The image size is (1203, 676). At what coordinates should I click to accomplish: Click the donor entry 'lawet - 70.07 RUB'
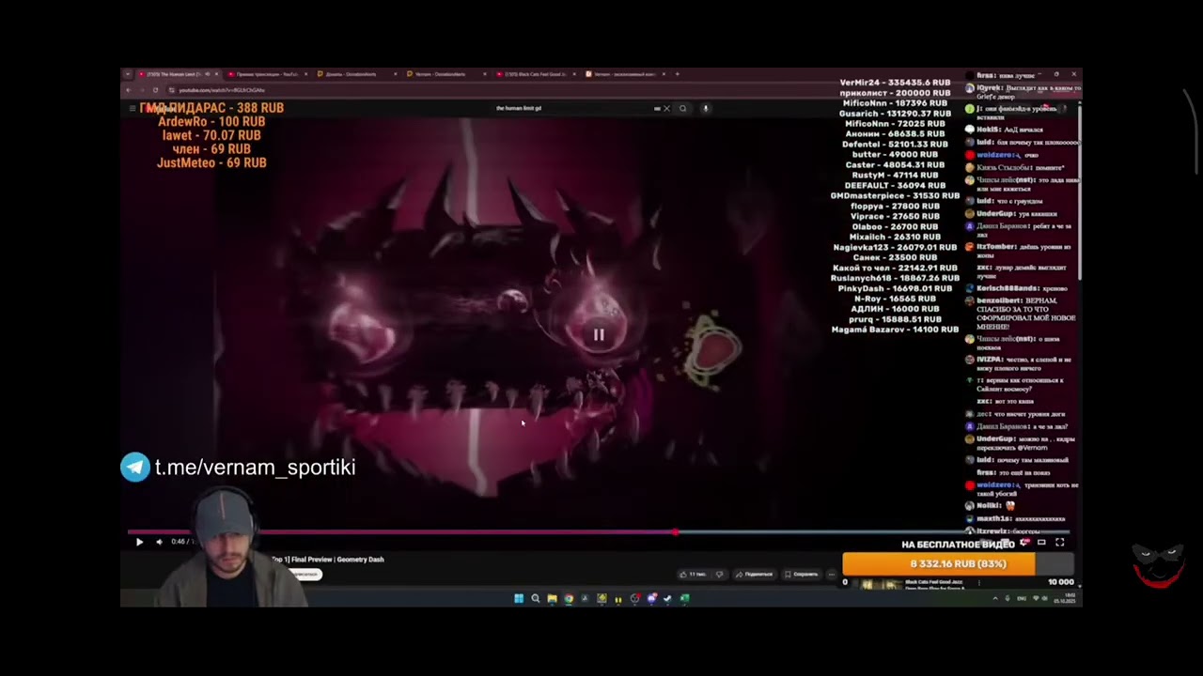click(x=211, y=135)
